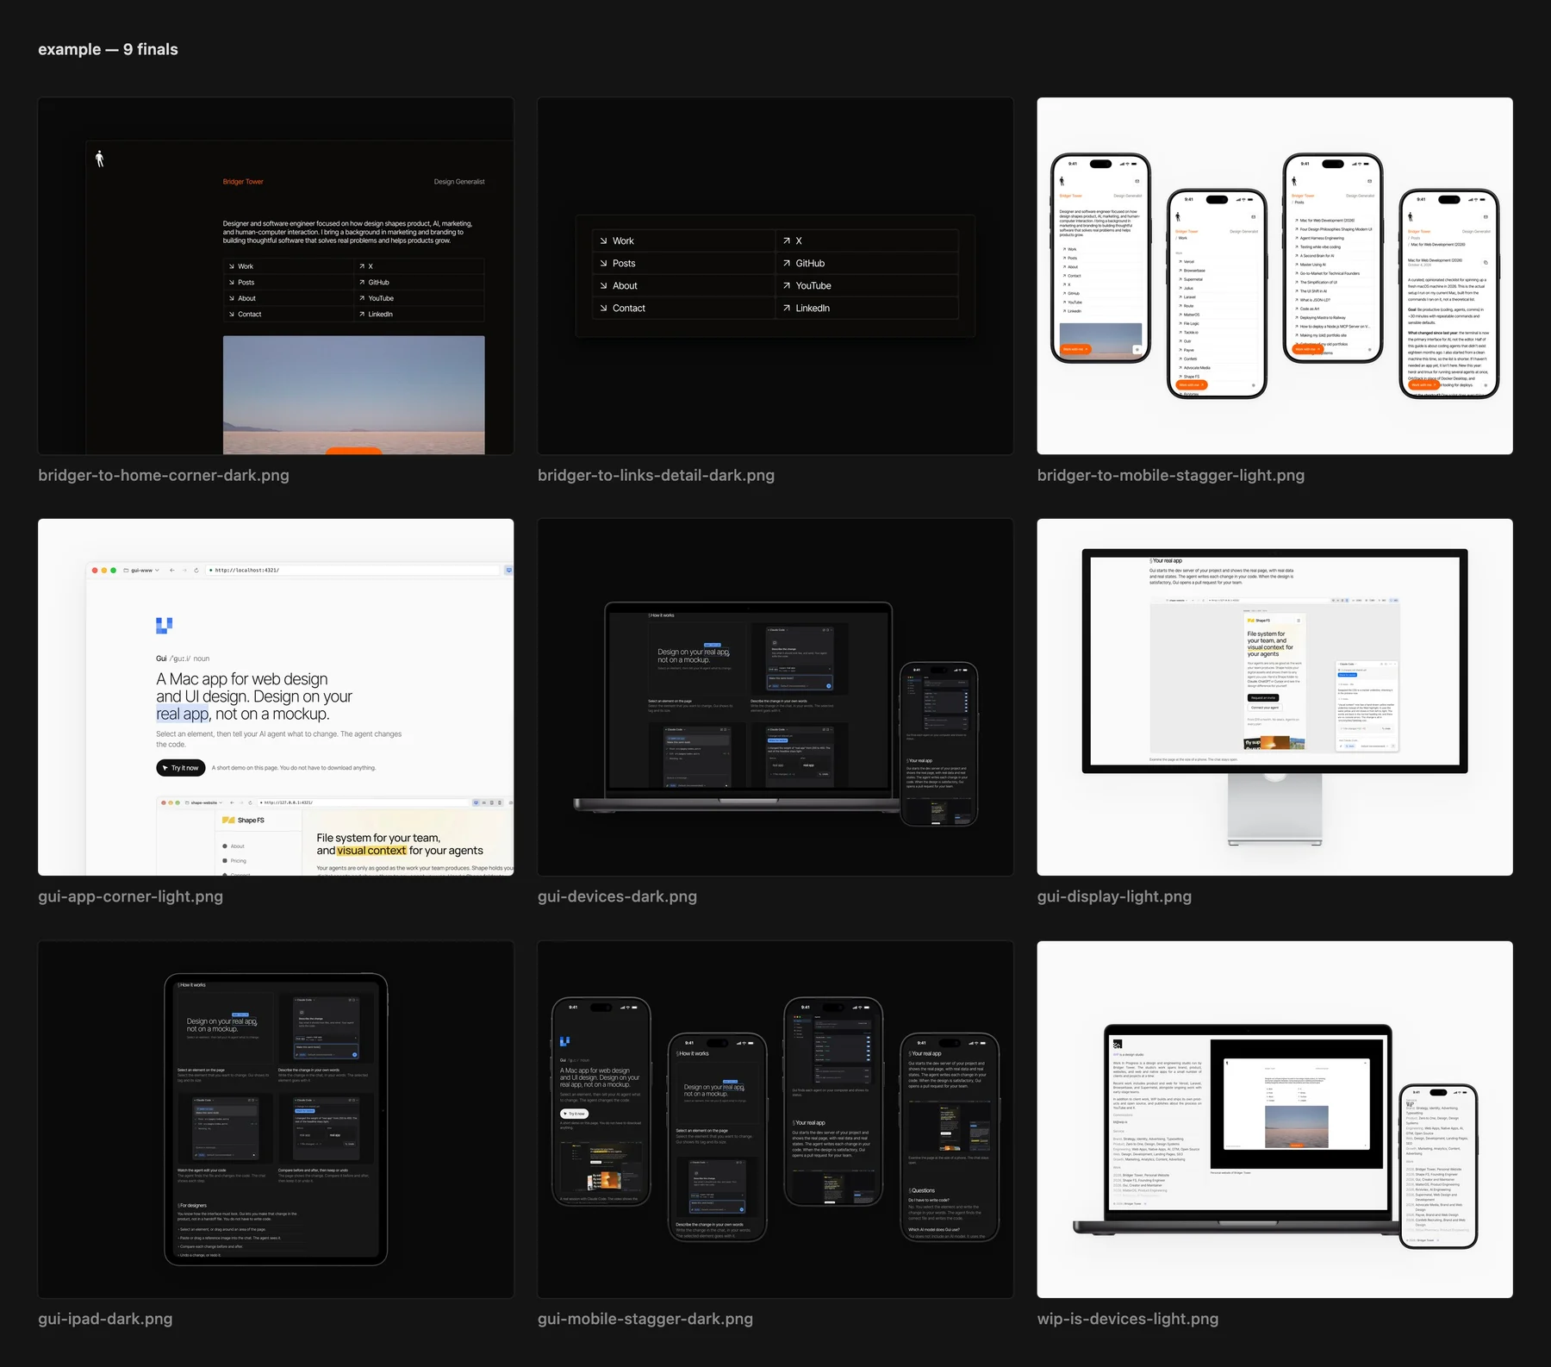Viewport: 1551px width, 1367px height.
Task: Click the bridger-to-links-detail-dark.png file name
Action: tap(656, 475)
